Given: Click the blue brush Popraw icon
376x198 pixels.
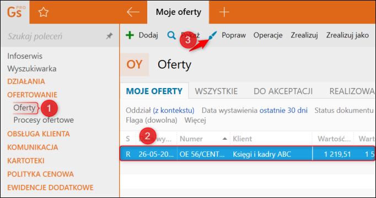Looking at the screenshot, I should pos(213,35).
